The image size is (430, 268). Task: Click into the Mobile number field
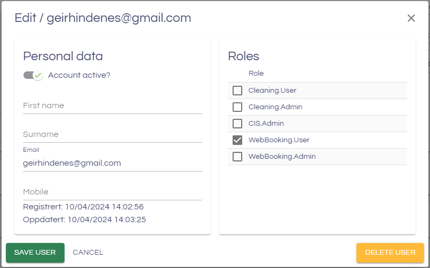(x=112, y=192)
